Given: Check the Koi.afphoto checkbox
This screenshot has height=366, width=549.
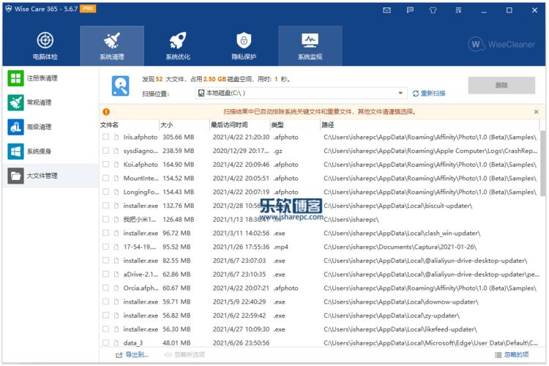Looking at the screenshot, I should tap(105, 164).
